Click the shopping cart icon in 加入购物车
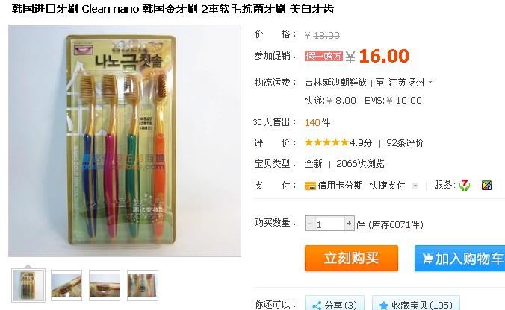Screen dimensions: 505x310 point(427,259)
